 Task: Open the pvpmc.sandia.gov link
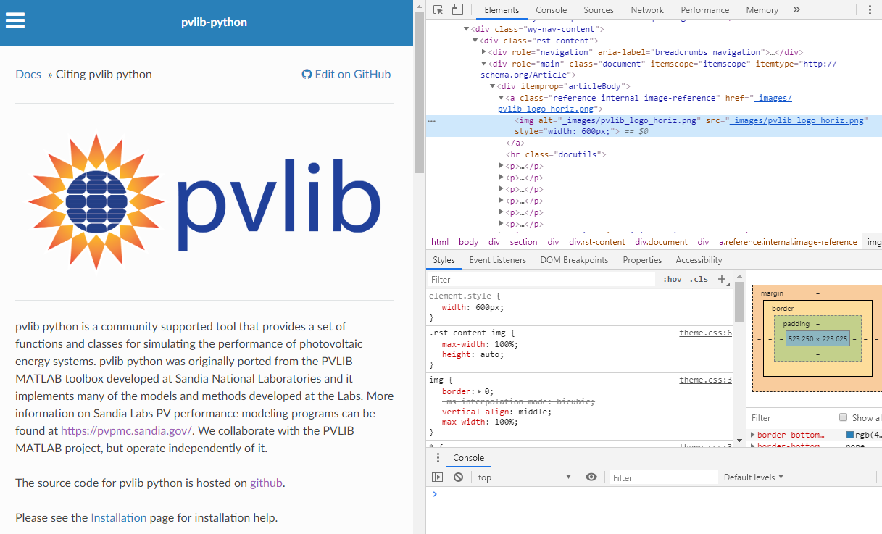[x=126, y=430]
